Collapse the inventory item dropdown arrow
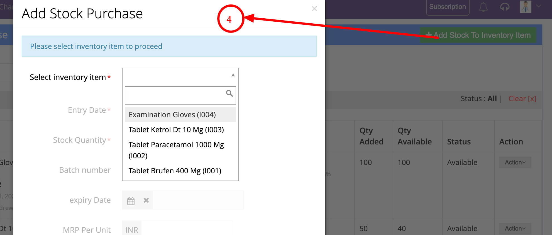 (x=233, y=75)
